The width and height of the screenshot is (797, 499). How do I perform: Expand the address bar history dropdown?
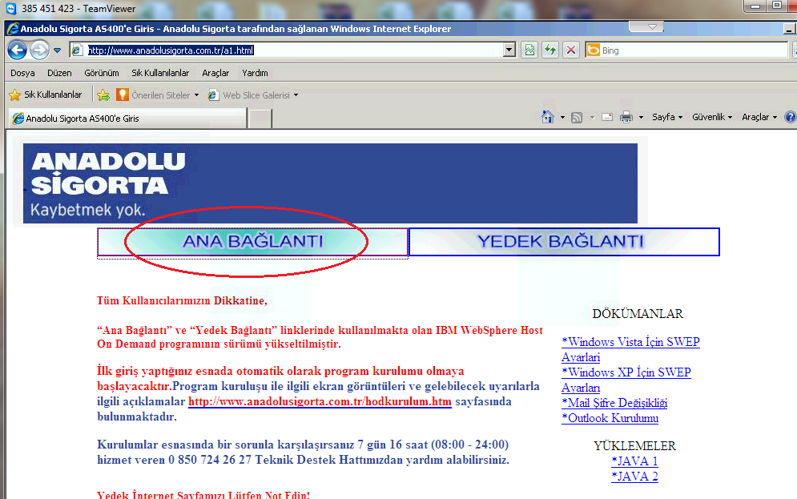tap(509, 50)
